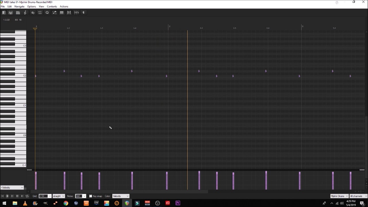Viewport: 368px width, 207px height.
Task: Toggle the snap to grid toolbar icon
Action: click(69, 13)
